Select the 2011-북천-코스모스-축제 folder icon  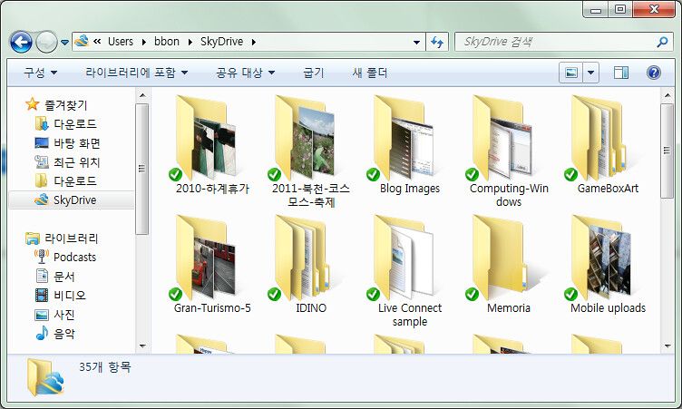[x=304, y=138]
